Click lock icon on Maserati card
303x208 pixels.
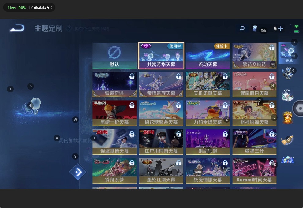[225, 134]
